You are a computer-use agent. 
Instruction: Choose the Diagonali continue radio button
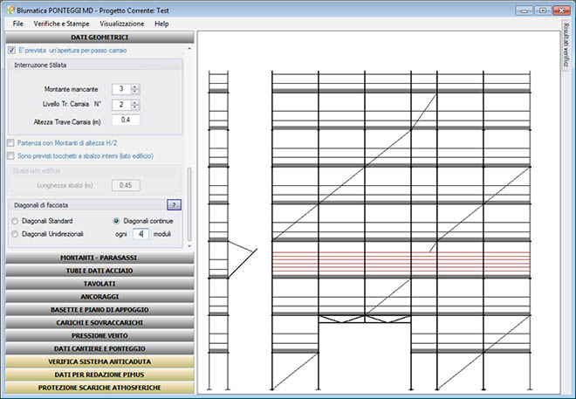(x=118, y=221)
